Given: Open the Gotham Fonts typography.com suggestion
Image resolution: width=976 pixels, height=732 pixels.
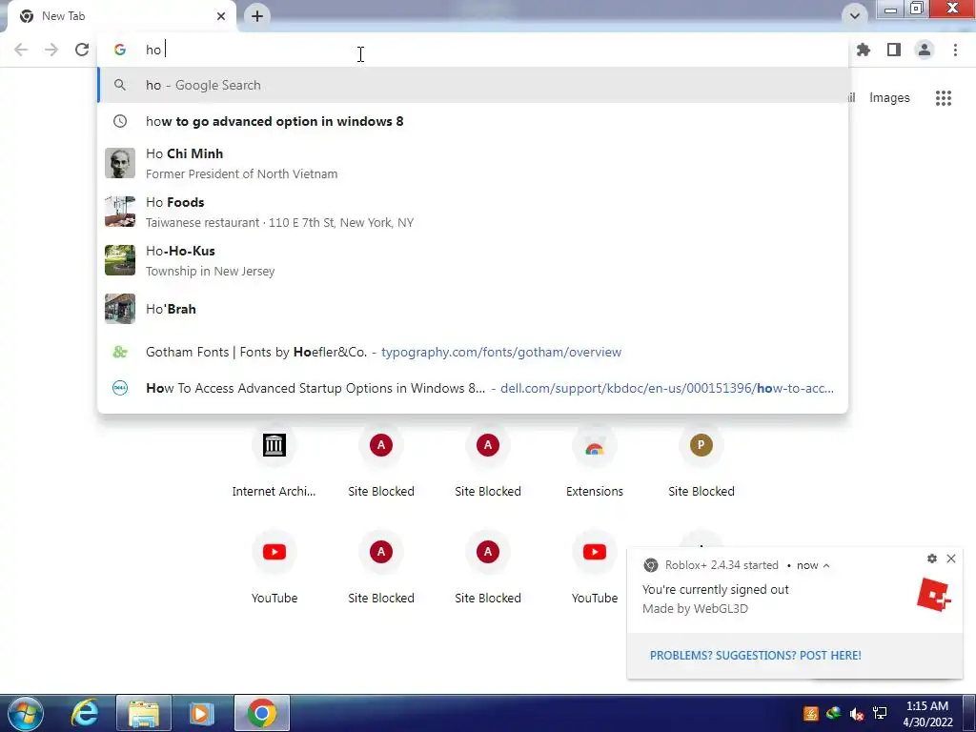Looking at the screenshot, I should (473, 352).
